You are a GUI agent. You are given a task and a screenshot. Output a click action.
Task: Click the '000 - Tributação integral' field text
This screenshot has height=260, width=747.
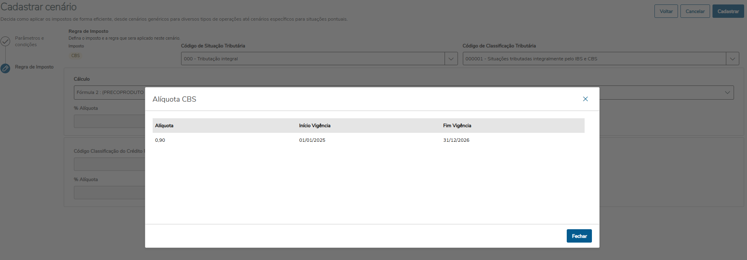click(211, 59)
